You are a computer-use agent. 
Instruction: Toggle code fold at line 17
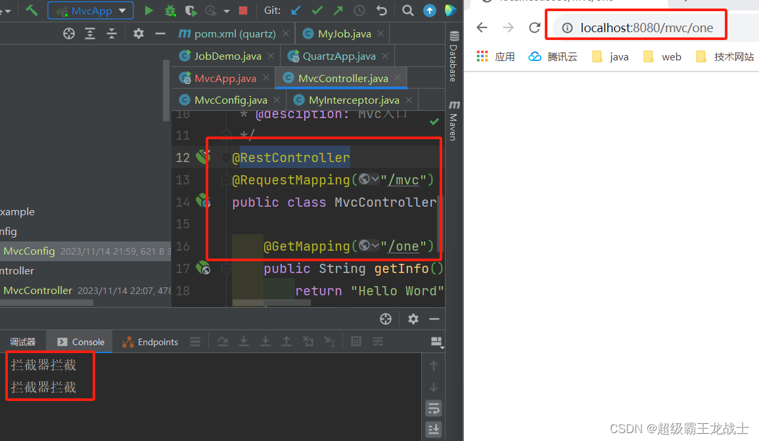click(x=225, y=268)
